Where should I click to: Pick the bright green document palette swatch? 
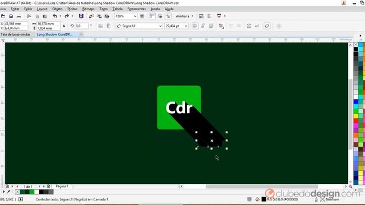[x=32, y=192]
